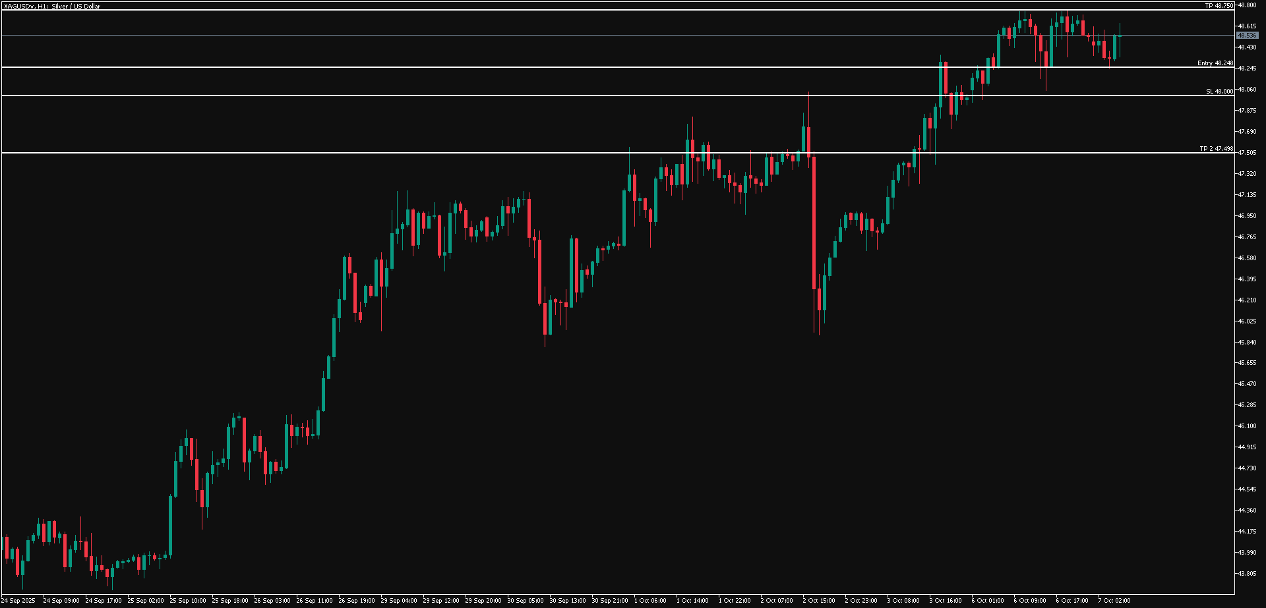
Task: Click the 48.800 price scale label
Action: (x=1246, y=5)
